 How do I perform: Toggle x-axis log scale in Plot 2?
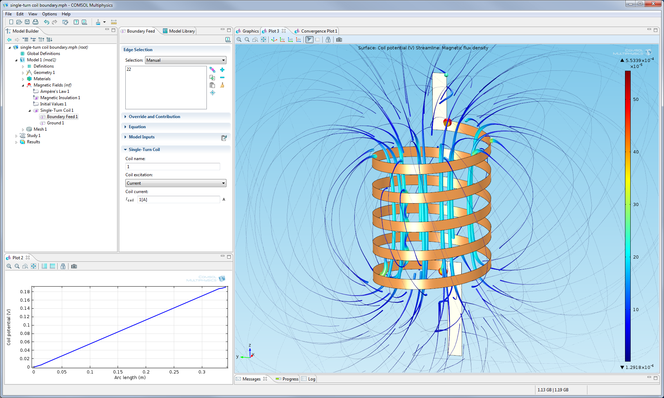44,266
